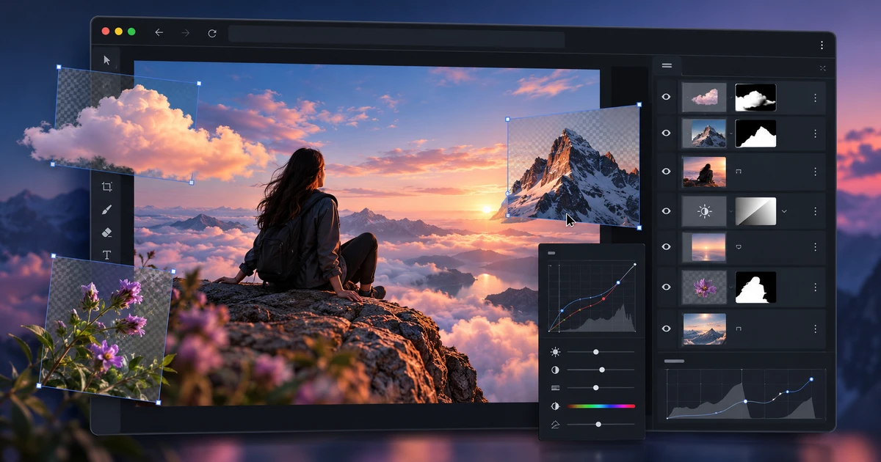Screen dimensions: 881x462
Task: Open options menu for brightness adjustment layer
Action: pos(814,211)
